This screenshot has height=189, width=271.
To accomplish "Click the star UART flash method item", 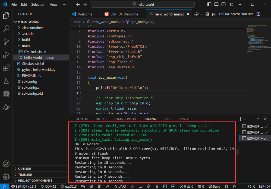I will point(120,187).
